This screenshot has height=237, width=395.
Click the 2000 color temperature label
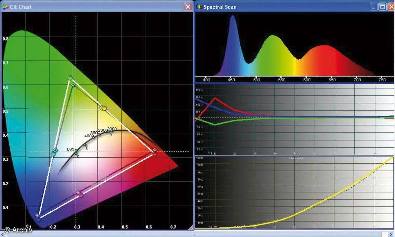coord(112,129)
